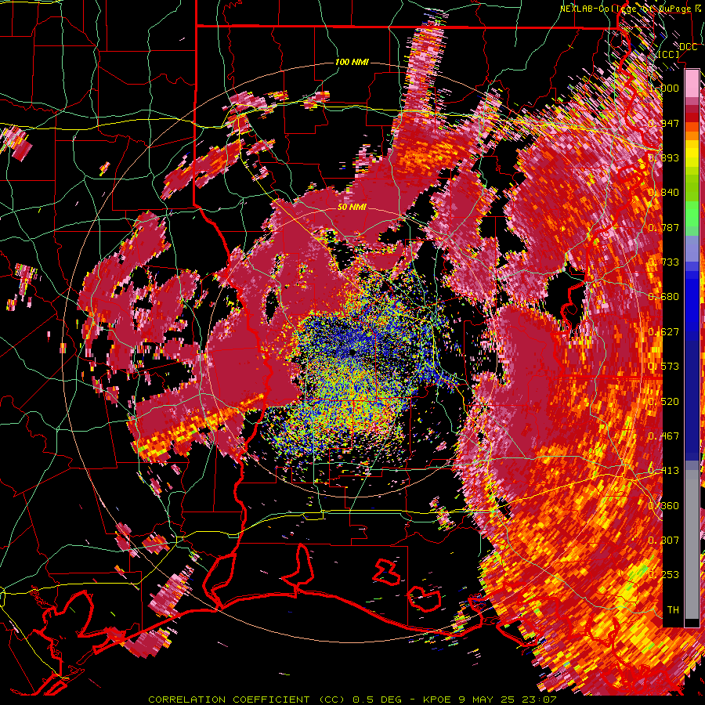
Task: Click the "23:07" time in the caption
Action: pos(539,700)
